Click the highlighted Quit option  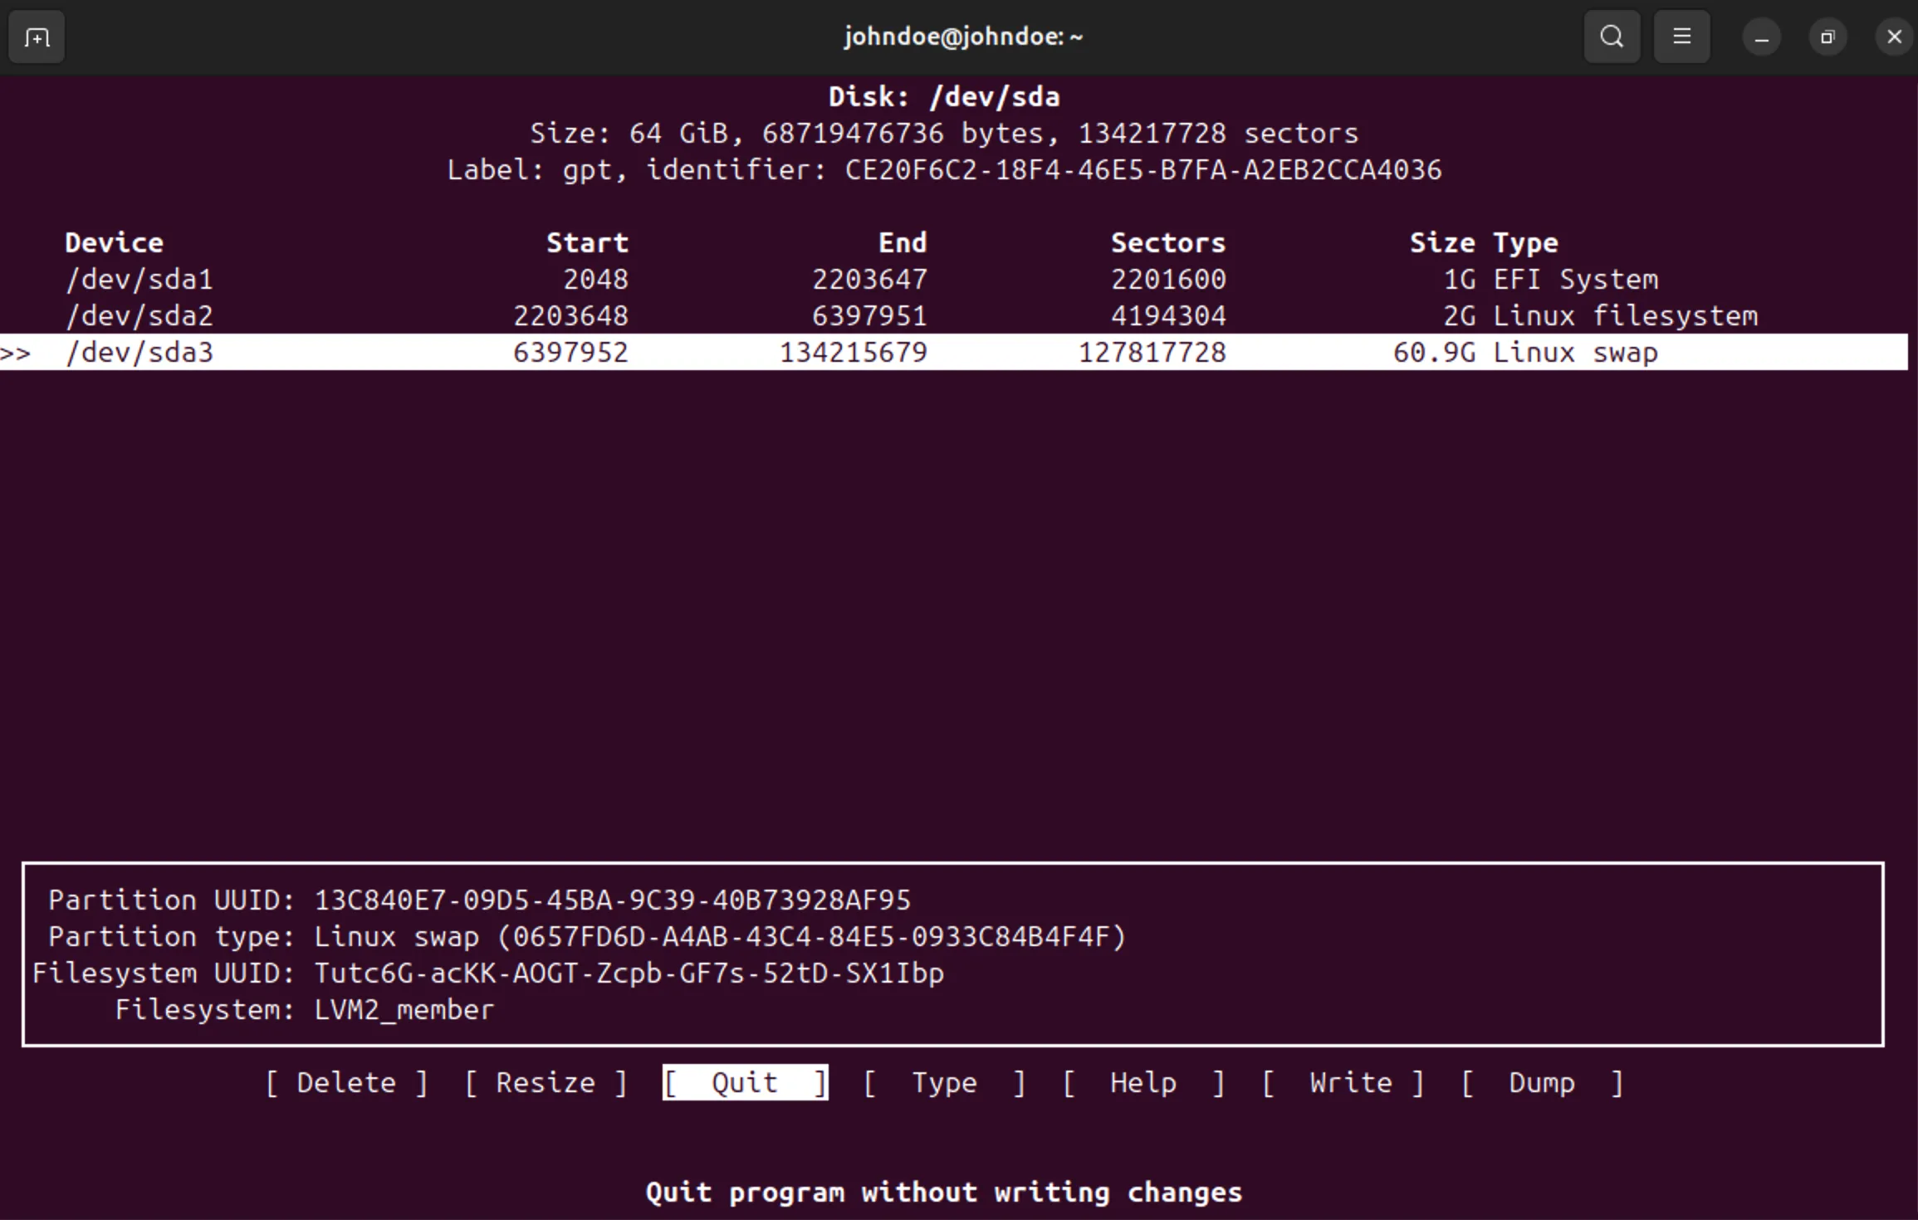745,1083
